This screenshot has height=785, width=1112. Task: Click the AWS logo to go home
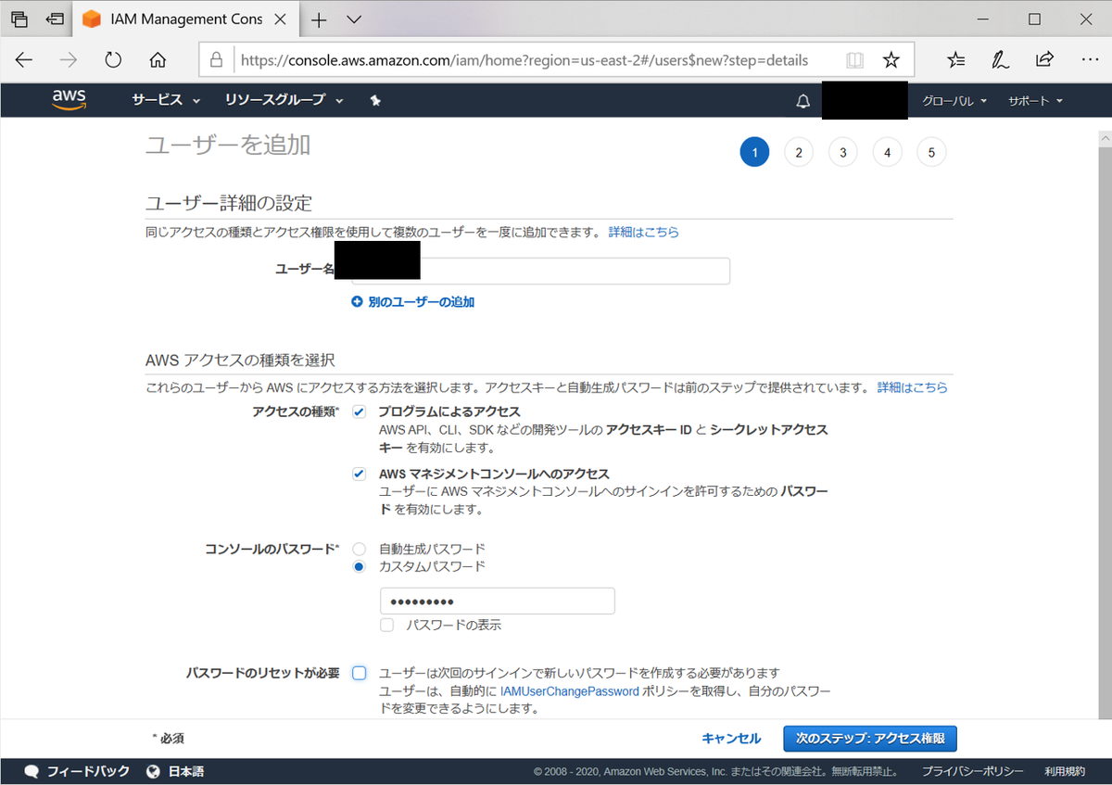[x=69, y=99]
